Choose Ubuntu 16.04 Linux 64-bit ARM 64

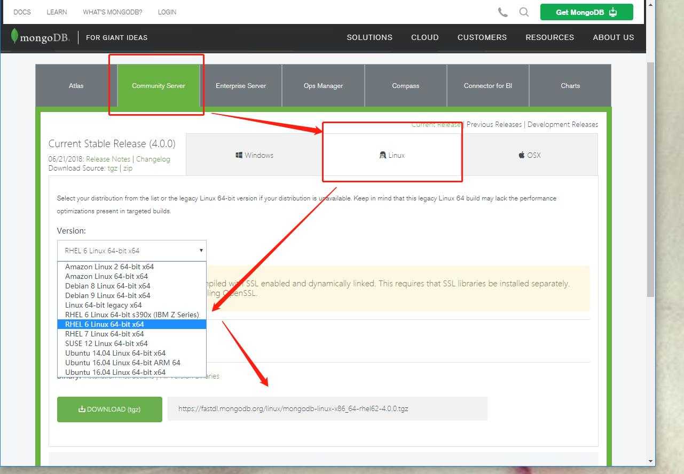pos(131,363)
